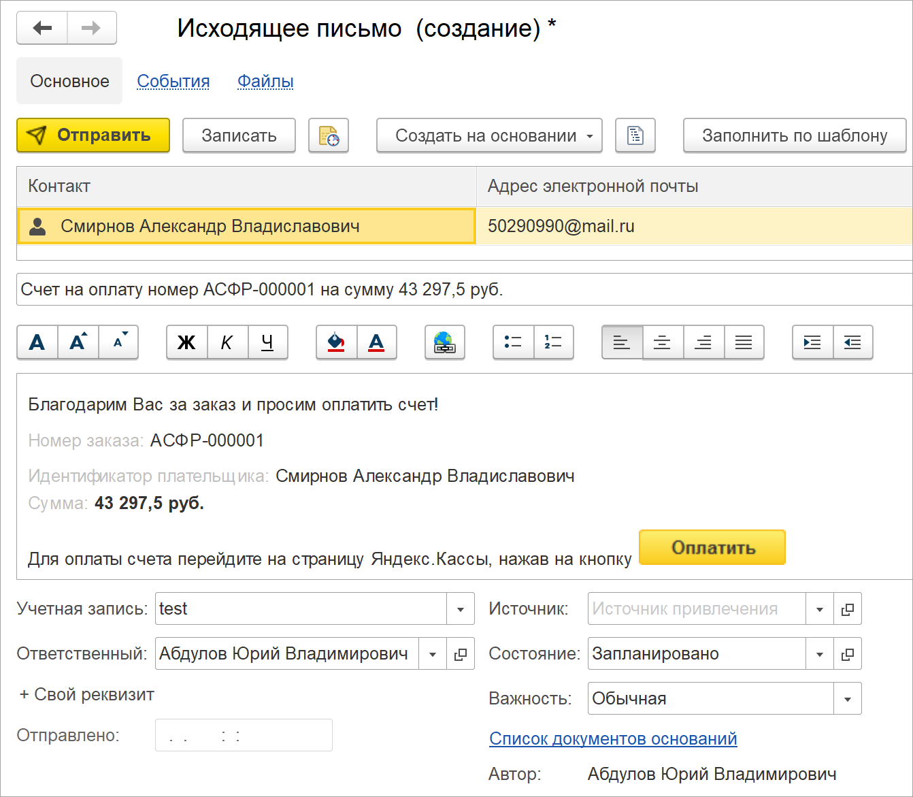Screen dimensions: 913x797
Task: Click the yellow Оплатить button in the message
Action: (x=712, y=547)
